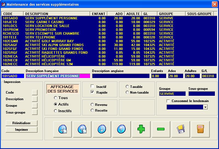Choose the Taxable radio option
Image resolution: width=219 pixels, height=149 pixels.
click(127, 87)
